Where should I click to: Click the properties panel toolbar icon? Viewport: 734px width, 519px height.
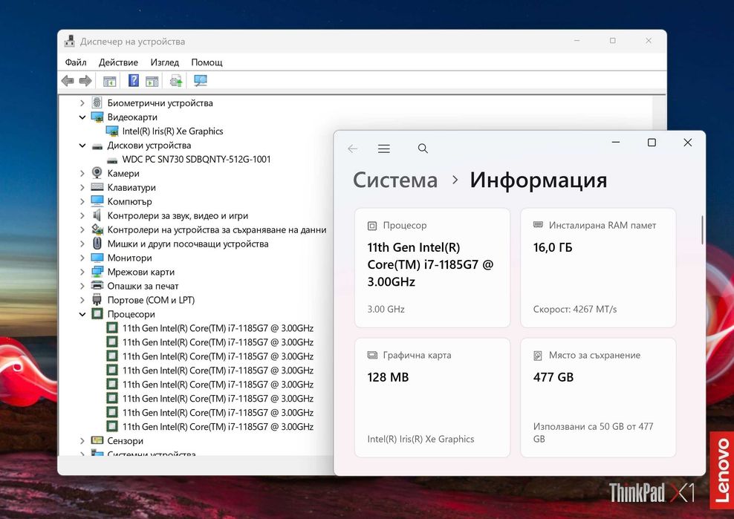pyautogui.click(x=152, y=81)
